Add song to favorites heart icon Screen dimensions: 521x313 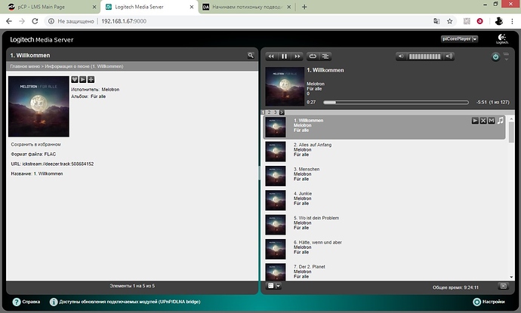75,79
